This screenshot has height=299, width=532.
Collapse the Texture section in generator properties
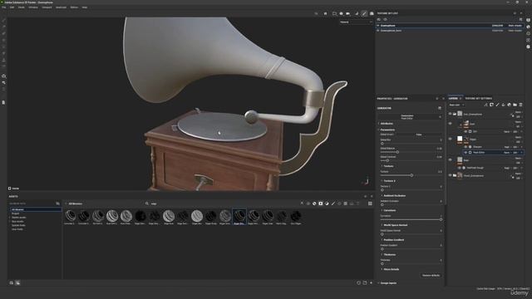(x=387, y=166)
